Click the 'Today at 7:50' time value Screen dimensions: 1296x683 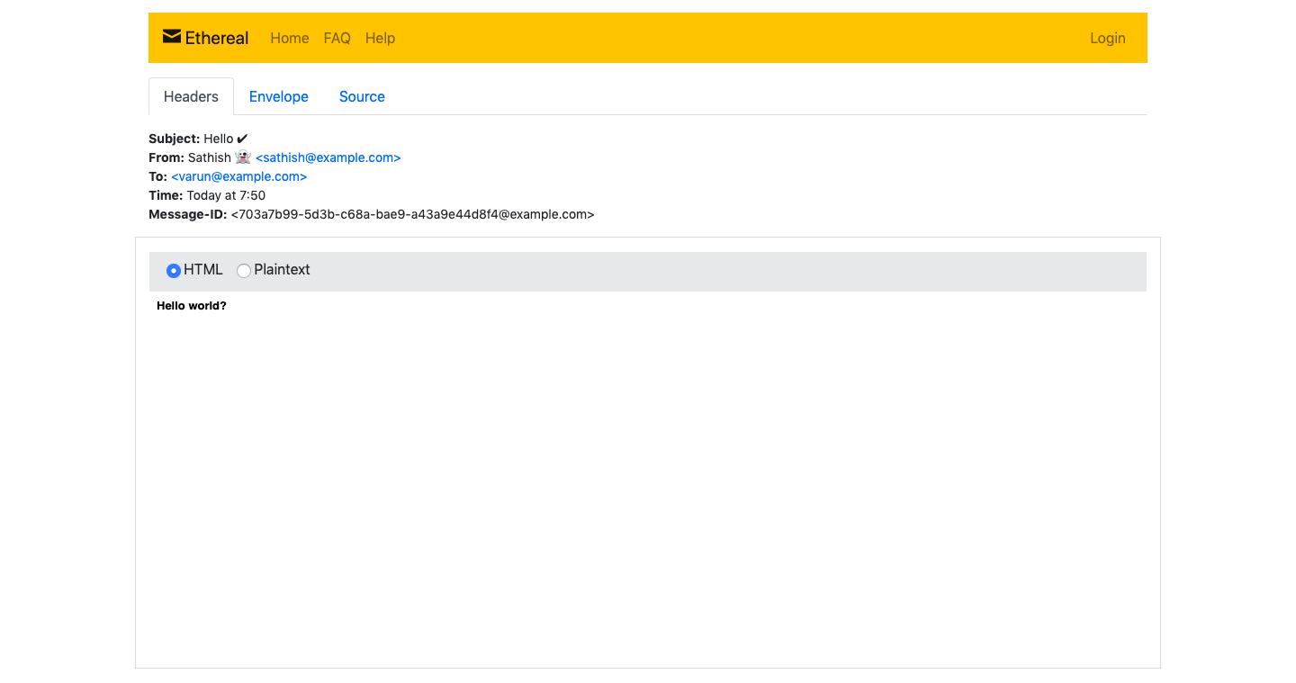(x=226, y=195)
